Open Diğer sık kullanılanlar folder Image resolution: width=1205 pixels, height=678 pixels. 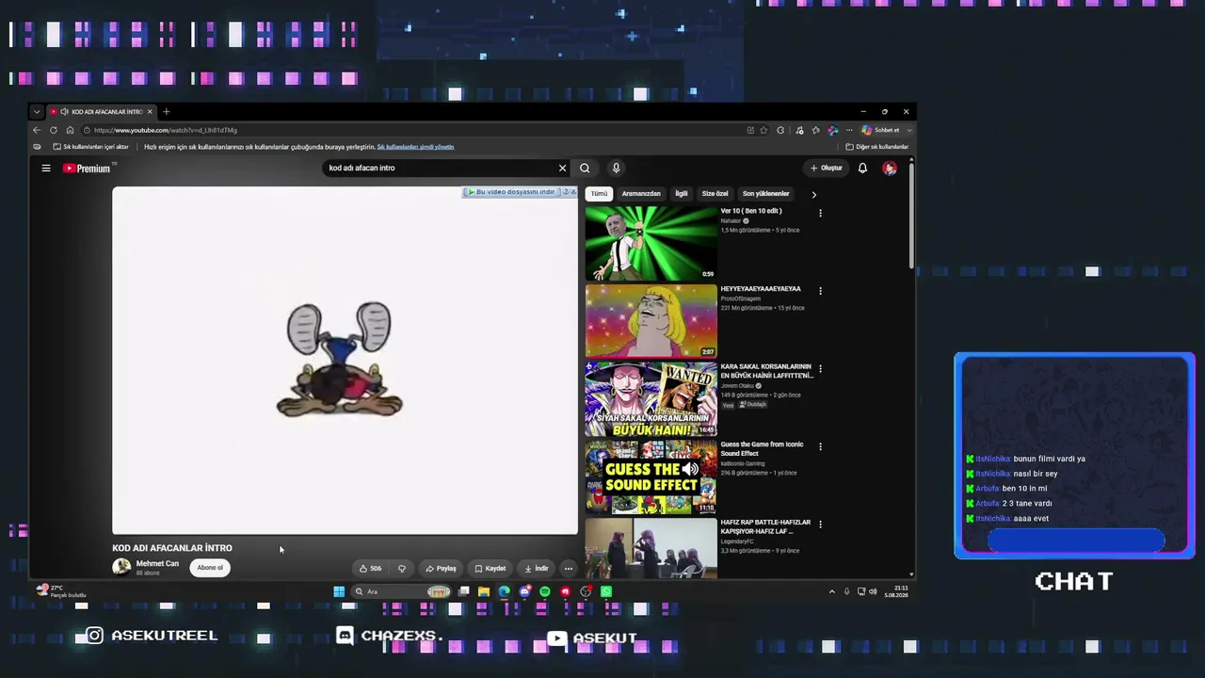tap(876, 147)
